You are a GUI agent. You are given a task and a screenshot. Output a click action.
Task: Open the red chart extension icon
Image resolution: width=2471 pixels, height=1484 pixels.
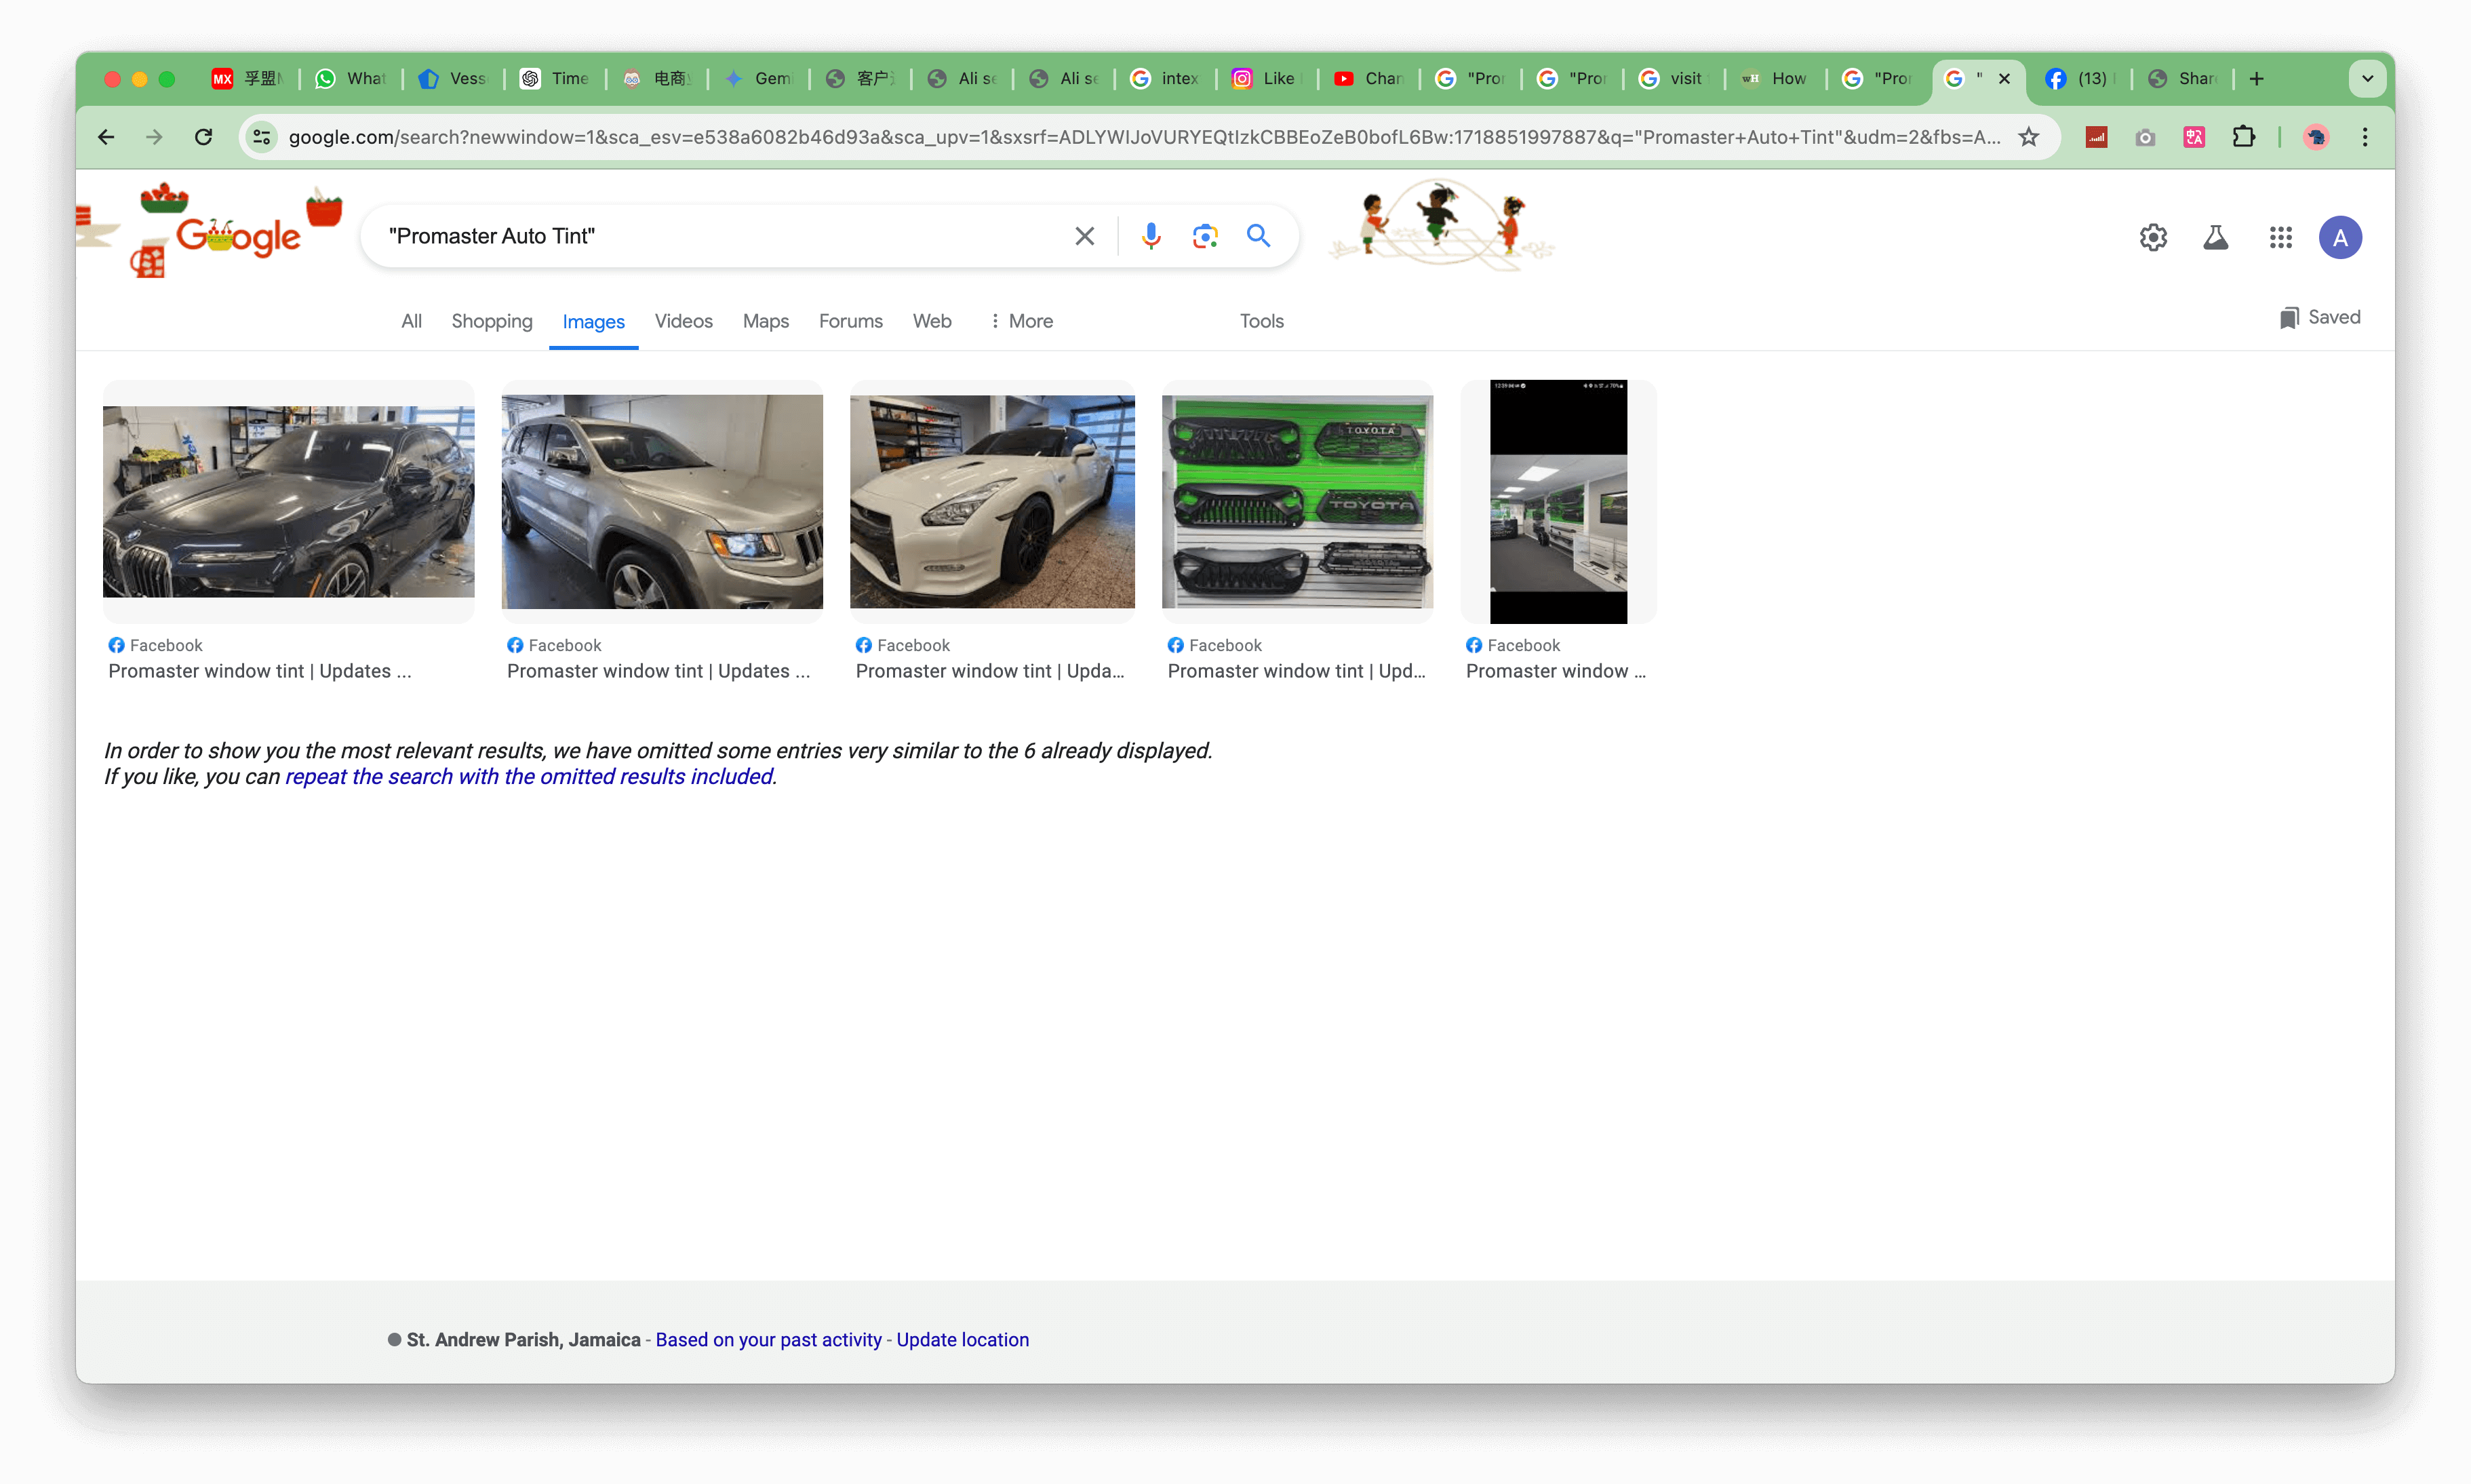coord(2096,137)
